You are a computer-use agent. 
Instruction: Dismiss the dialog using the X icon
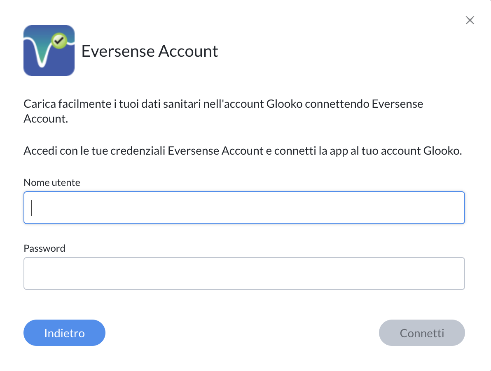[x=470, y=20]
